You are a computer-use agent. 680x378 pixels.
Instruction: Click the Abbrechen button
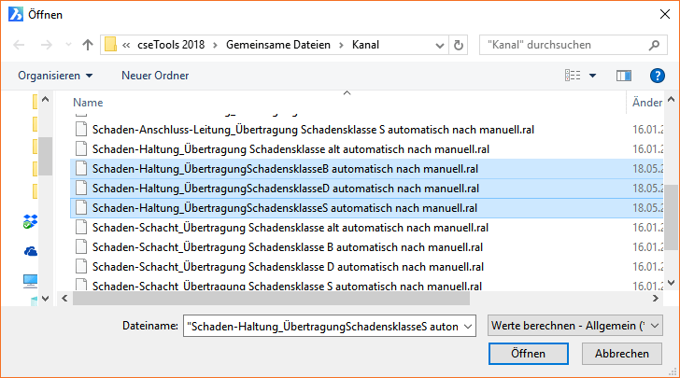pyautogui.click(x=621, y=354)
